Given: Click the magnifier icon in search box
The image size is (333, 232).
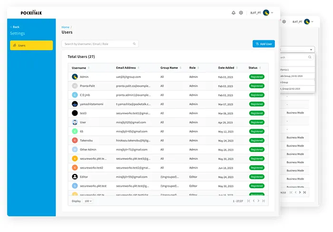Looking at the screenshot, I should pos(135,44).
